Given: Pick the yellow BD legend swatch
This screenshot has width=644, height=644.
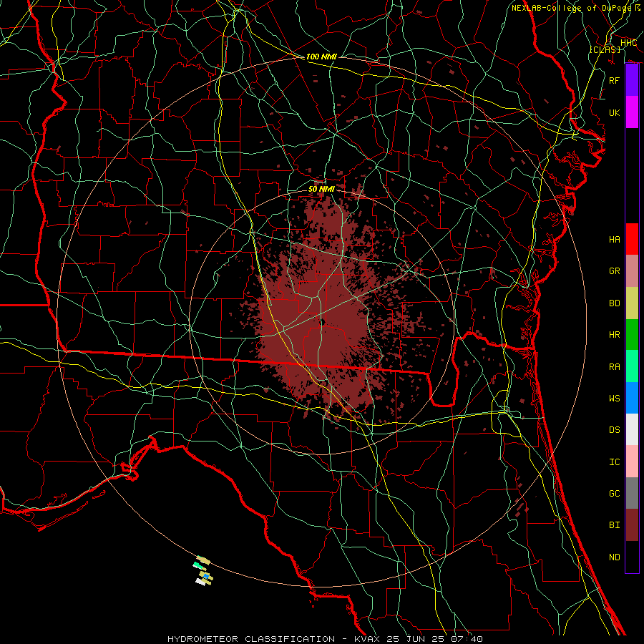Looking at the screenshot, I should pyautogui.click(x=632, y=303).
